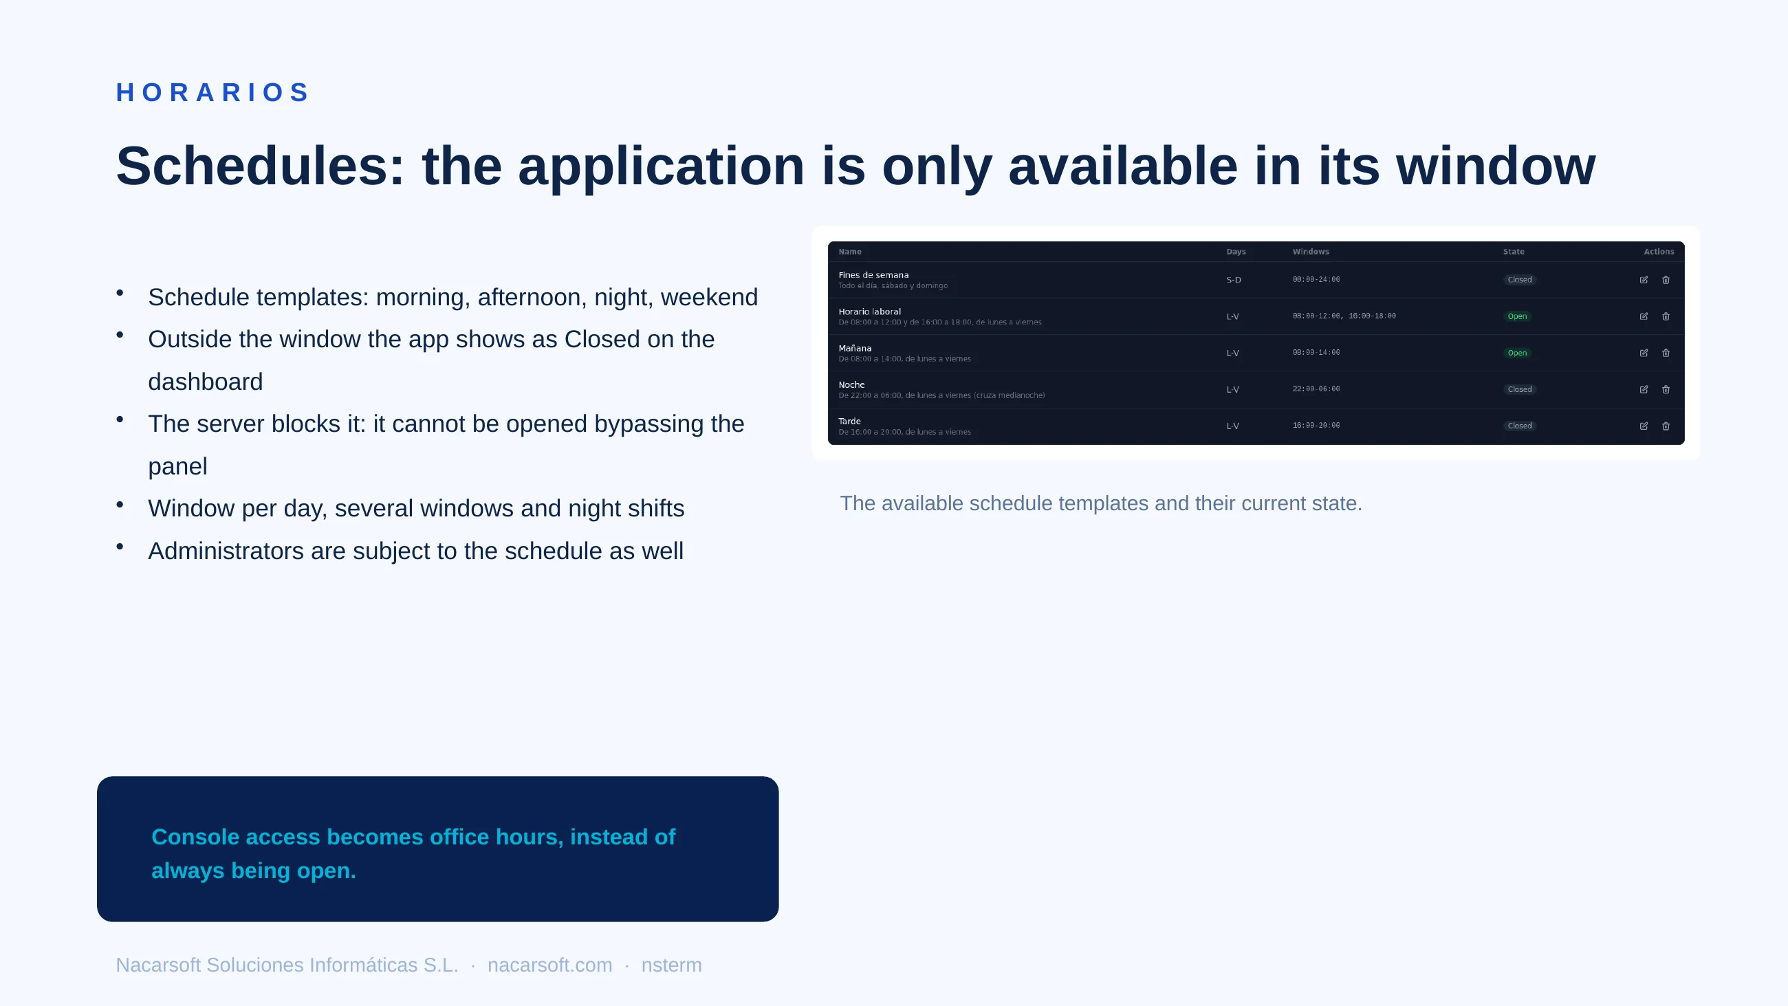Click the Console access callout box
The height and width of the screenshot is (1006, 1788).
(438, 849)
